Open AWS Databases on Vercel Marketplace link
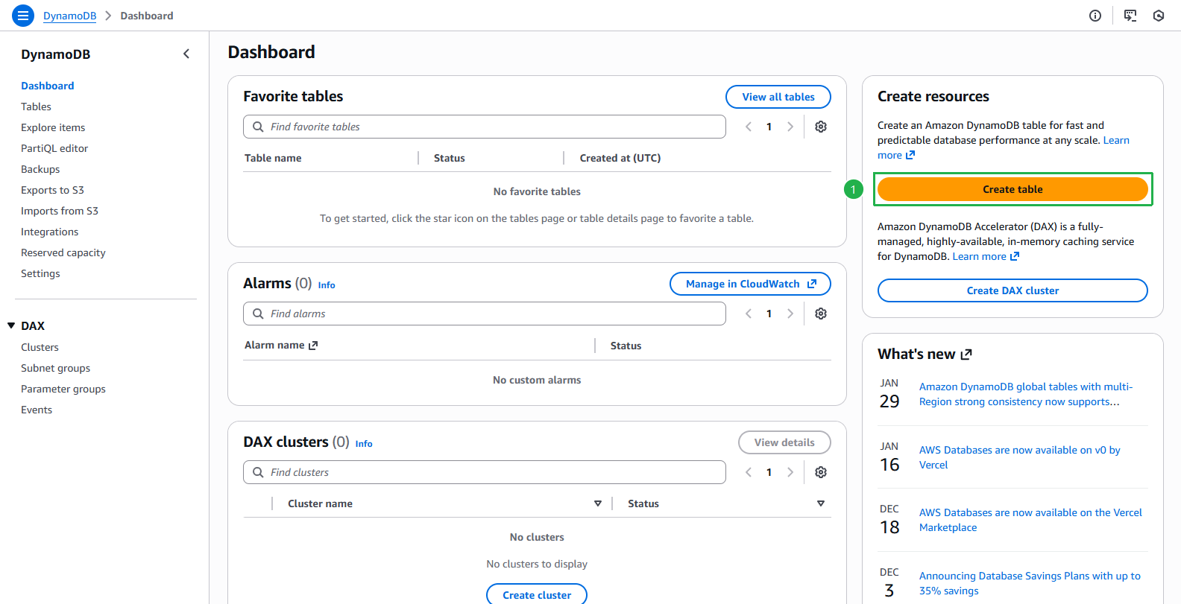 pos(1030,520)
